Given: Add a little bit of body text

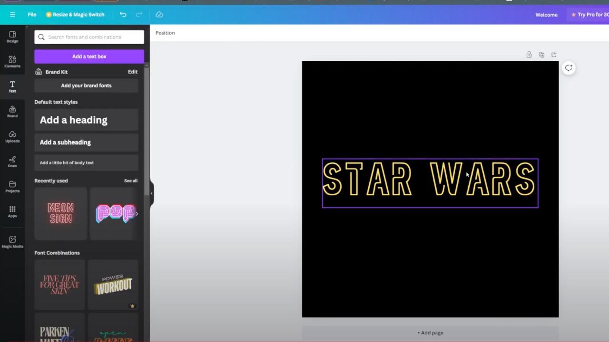Looking at the screenshot, I should click(86, 162).
